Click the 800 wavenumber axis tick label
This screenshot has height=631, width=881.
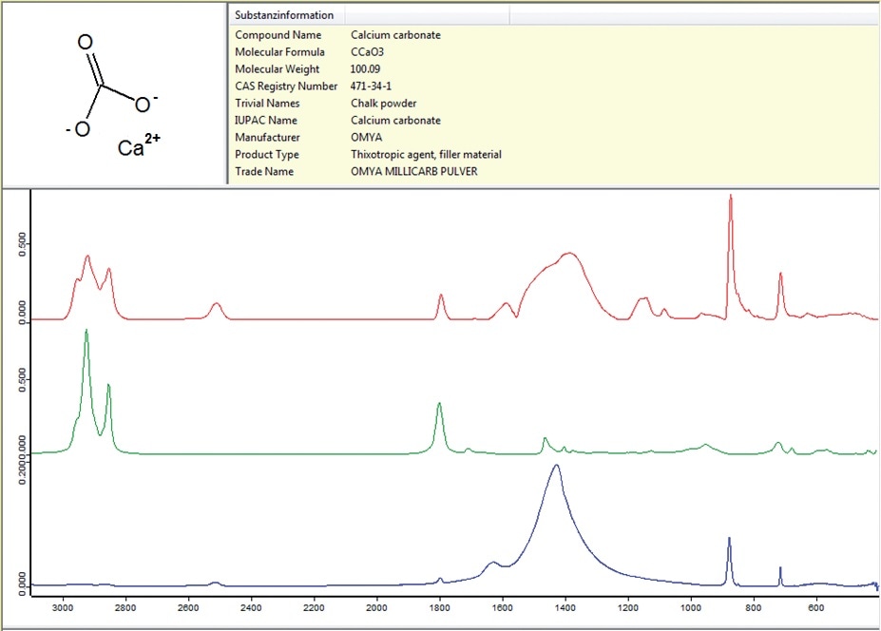tap(754, 608)
